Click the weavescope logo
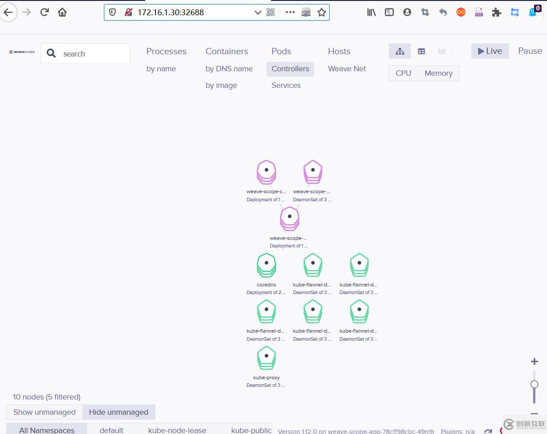Image resolution: width=547 pixels, height=434 pixels. tap(21, 52)
